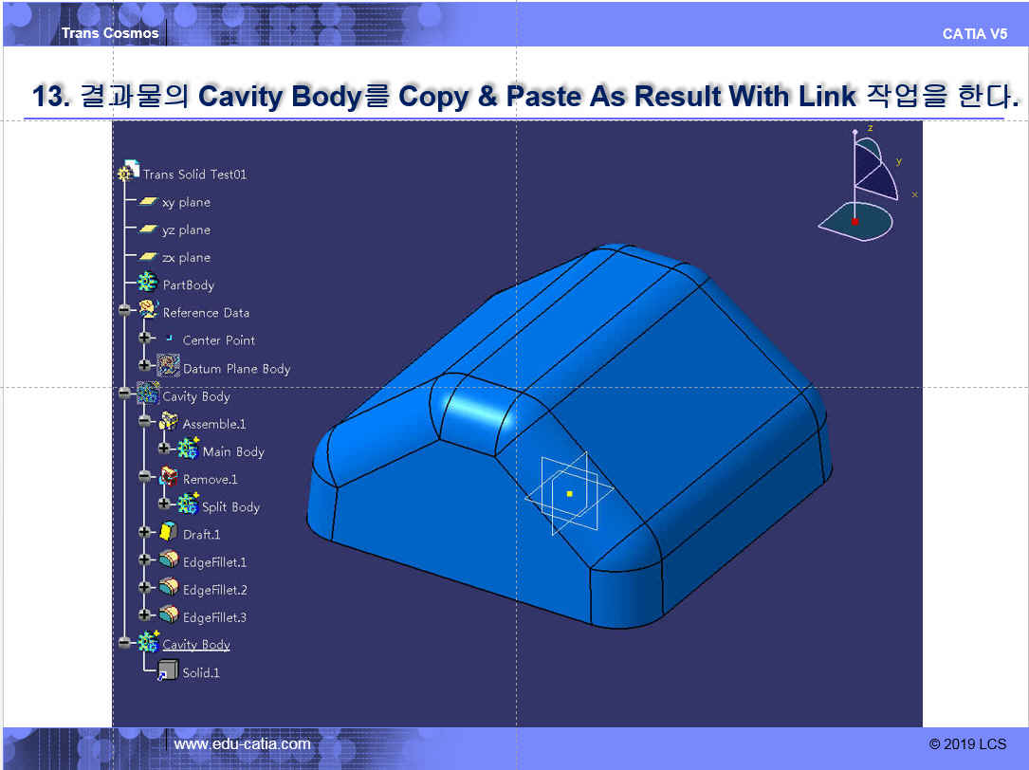Click the Solid.1 linked solid icon
The width and height of the screenshot is (1029, 770).
tap(167, 670)
